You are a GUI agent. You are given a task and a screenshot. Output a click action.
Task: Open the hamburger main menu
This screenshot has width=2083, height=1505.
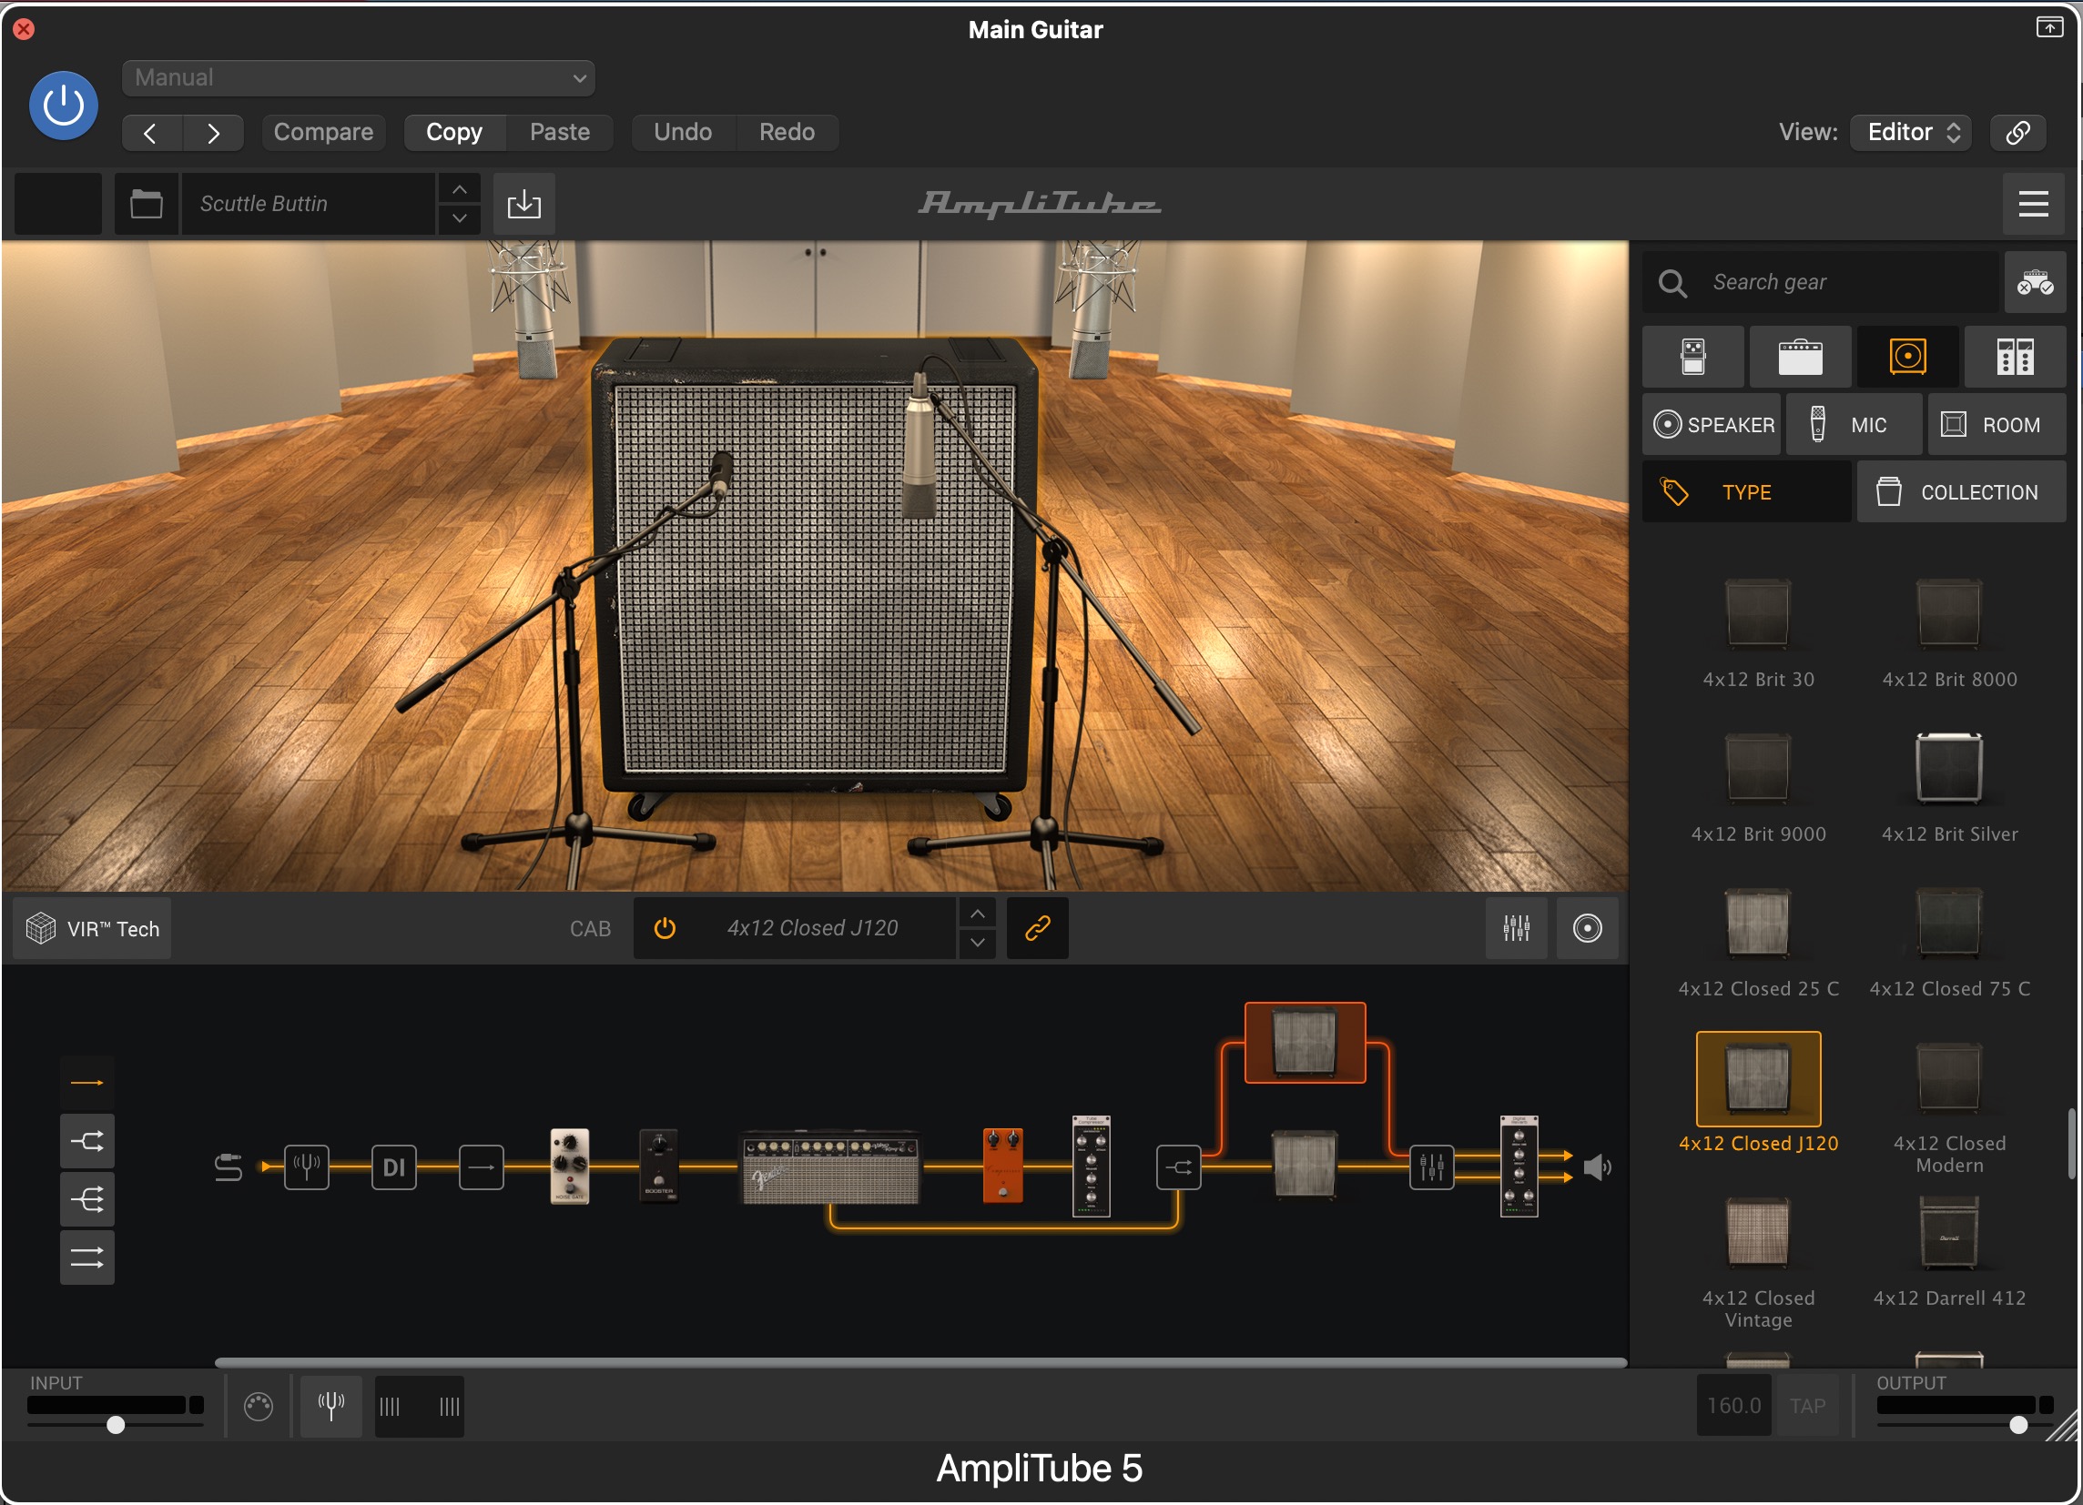pos(2034,204)
